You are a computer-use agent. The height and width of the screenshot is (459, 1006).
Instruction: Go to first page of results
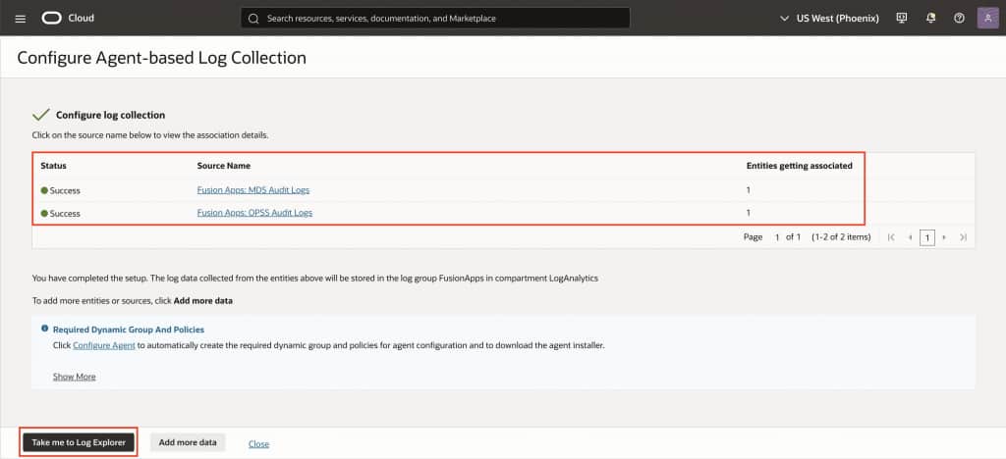pyautogui.click(x=890, y=237)
